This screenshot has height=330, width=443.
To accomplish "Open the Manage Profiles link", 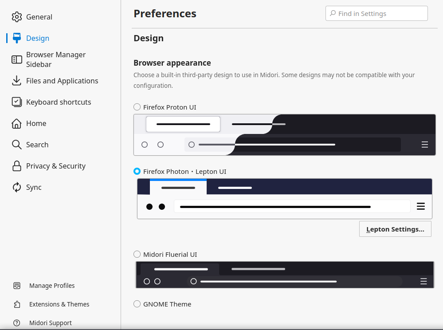I will (x=52, y=286).
